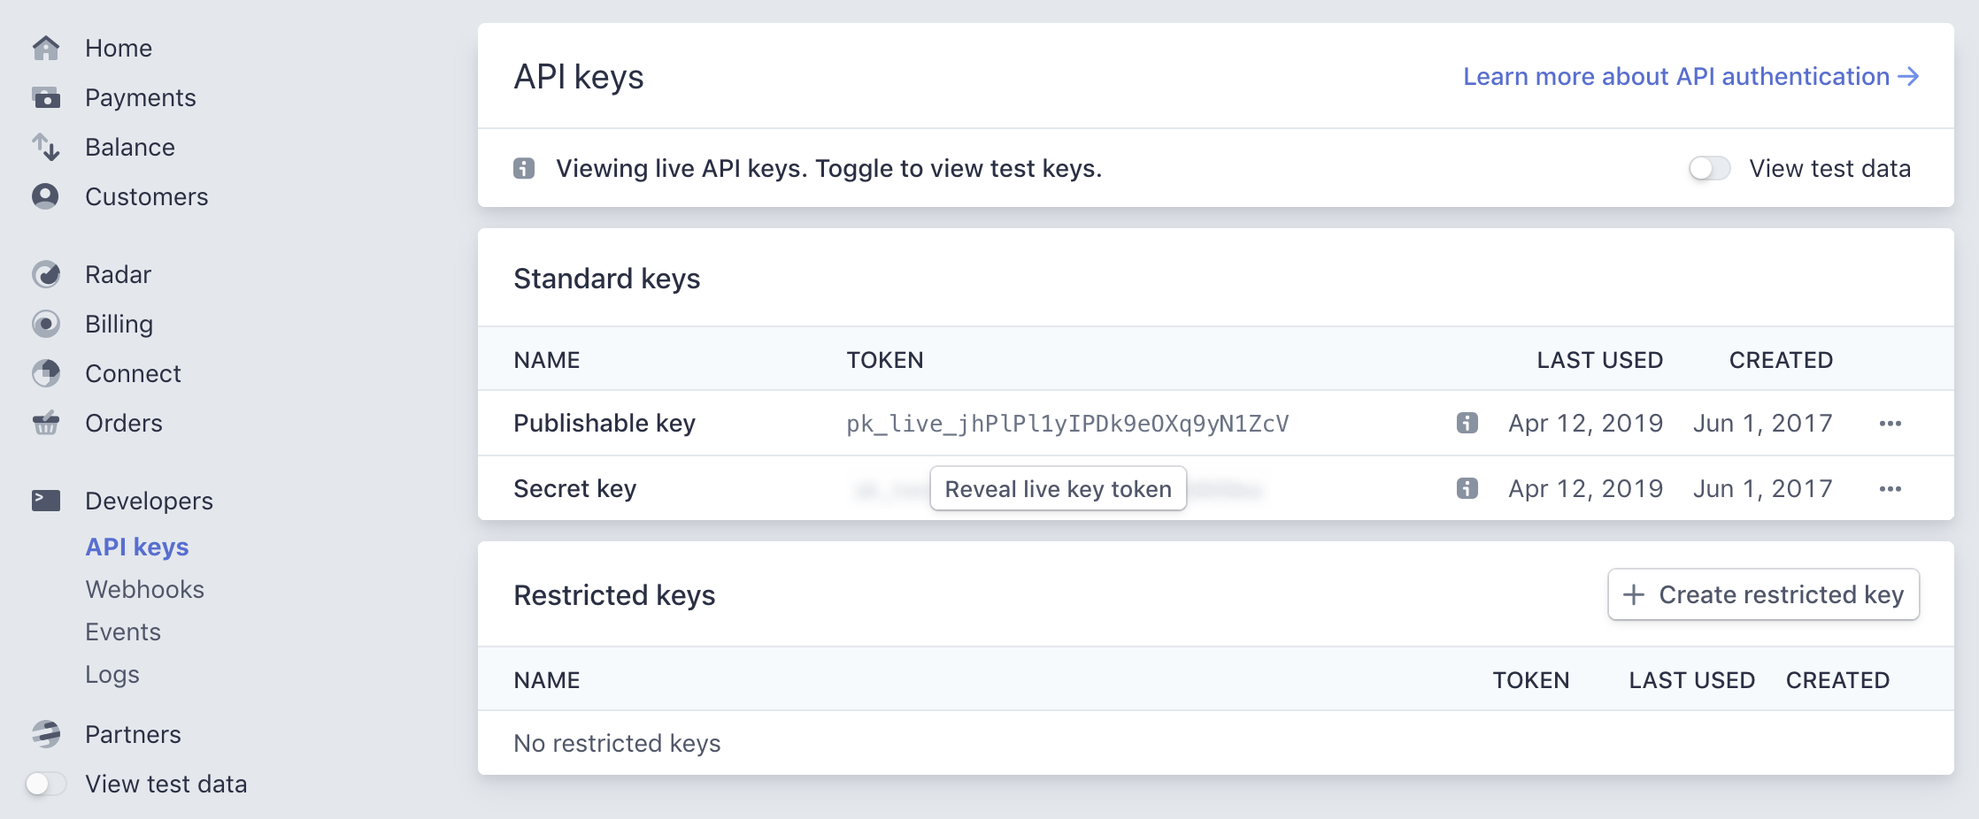Click info icon beside Publishable key token
The height and width of the screenshot is (819, 1979).
click(x=1467, y=423)
